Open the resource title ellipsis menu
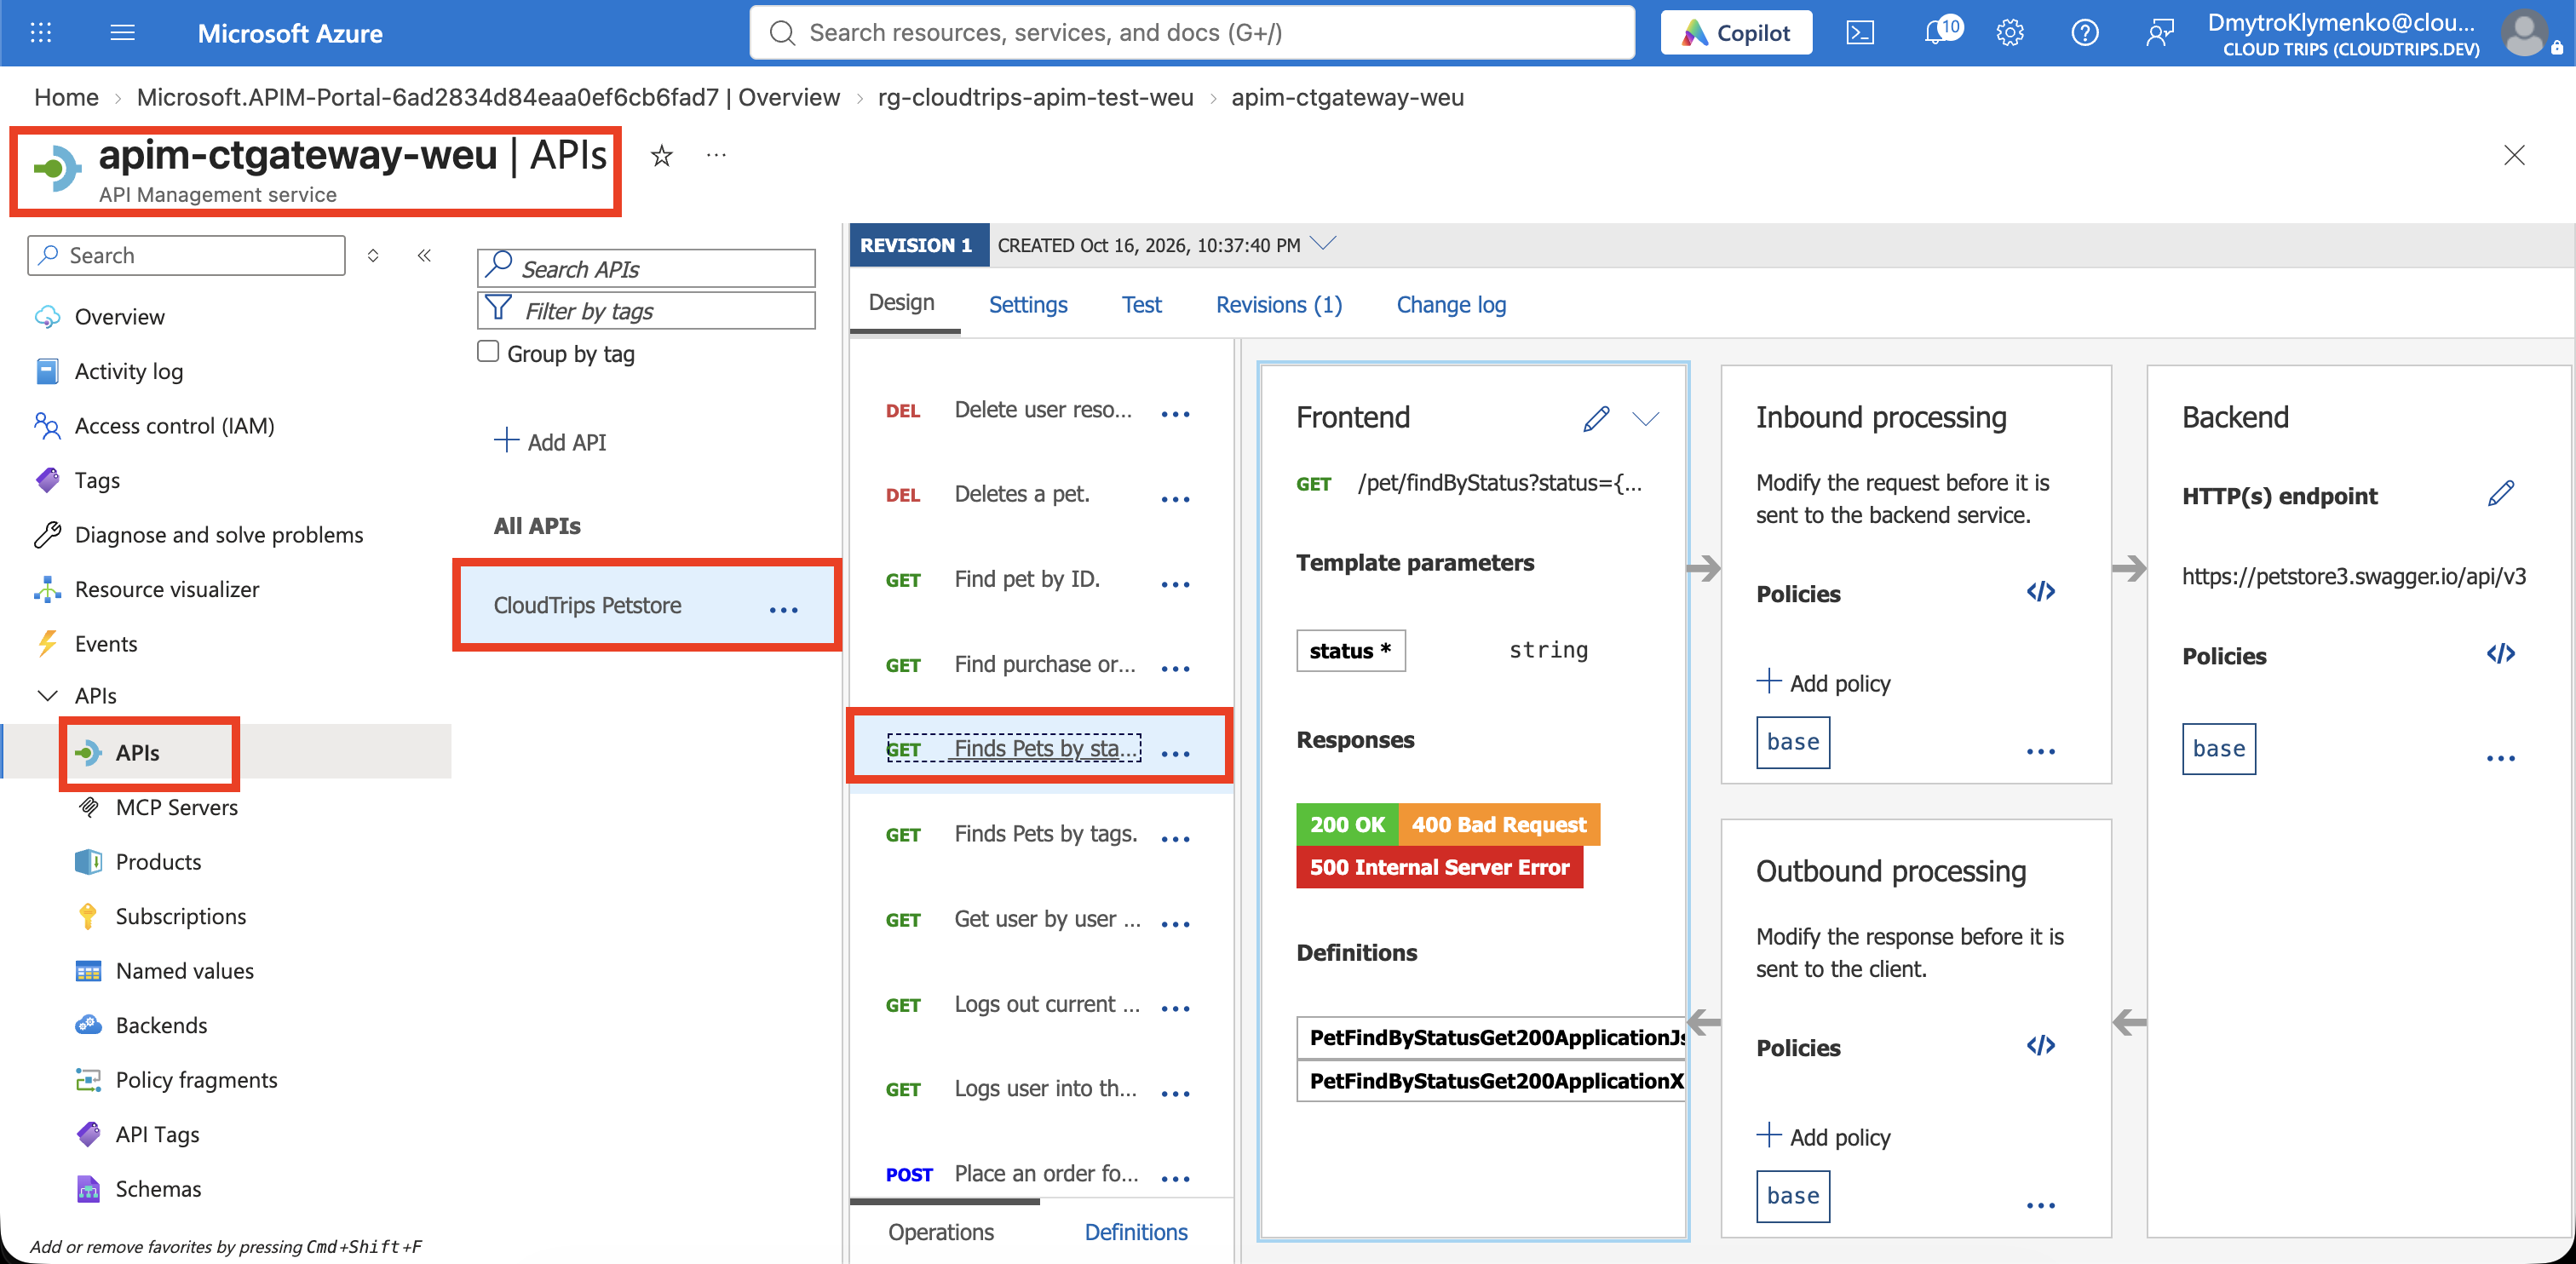Viewport: 2576px width, 1264px height. [716, 155]
